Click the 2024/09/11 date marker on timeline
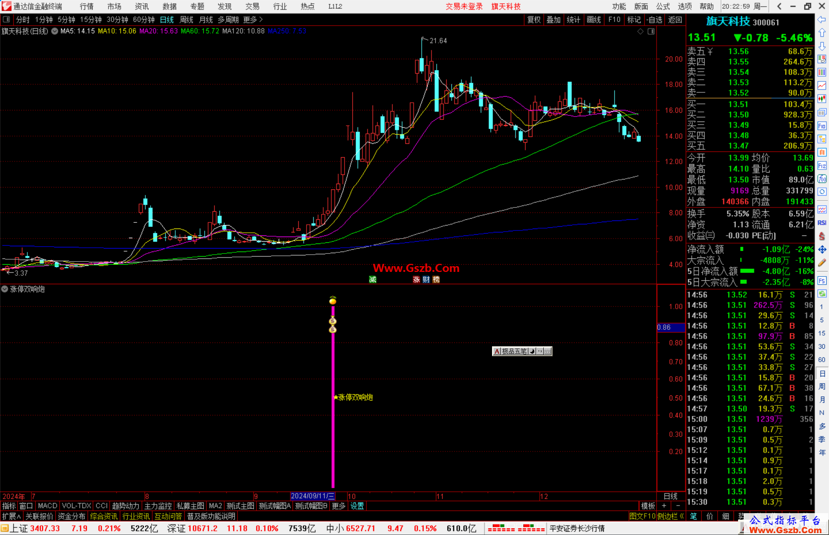Viewport: 829px width, 535px height. click(312, 496)
